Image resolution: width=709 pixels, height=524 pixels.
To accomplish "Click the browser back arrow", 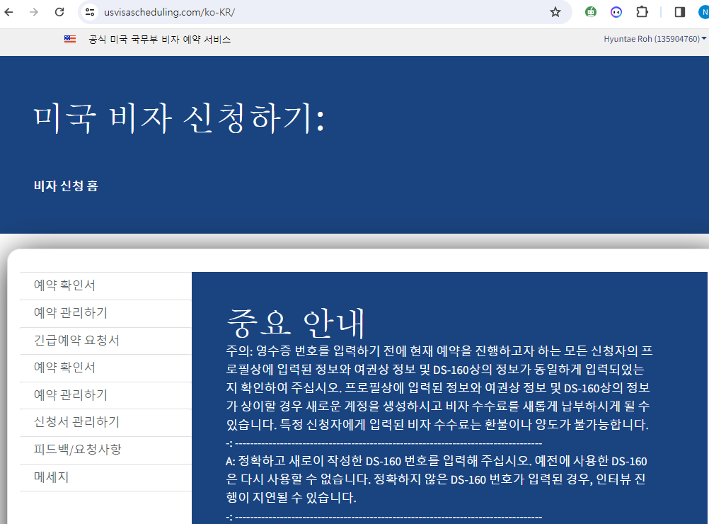I will click(x=10, y=12).
